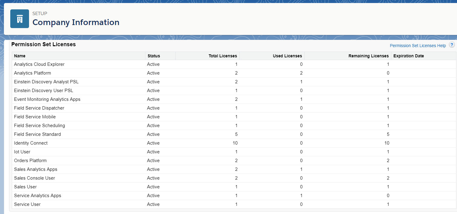The width and height of the screenshot is (457, 214).
Task: Select Identity Connect name
Action: [31, 143]
